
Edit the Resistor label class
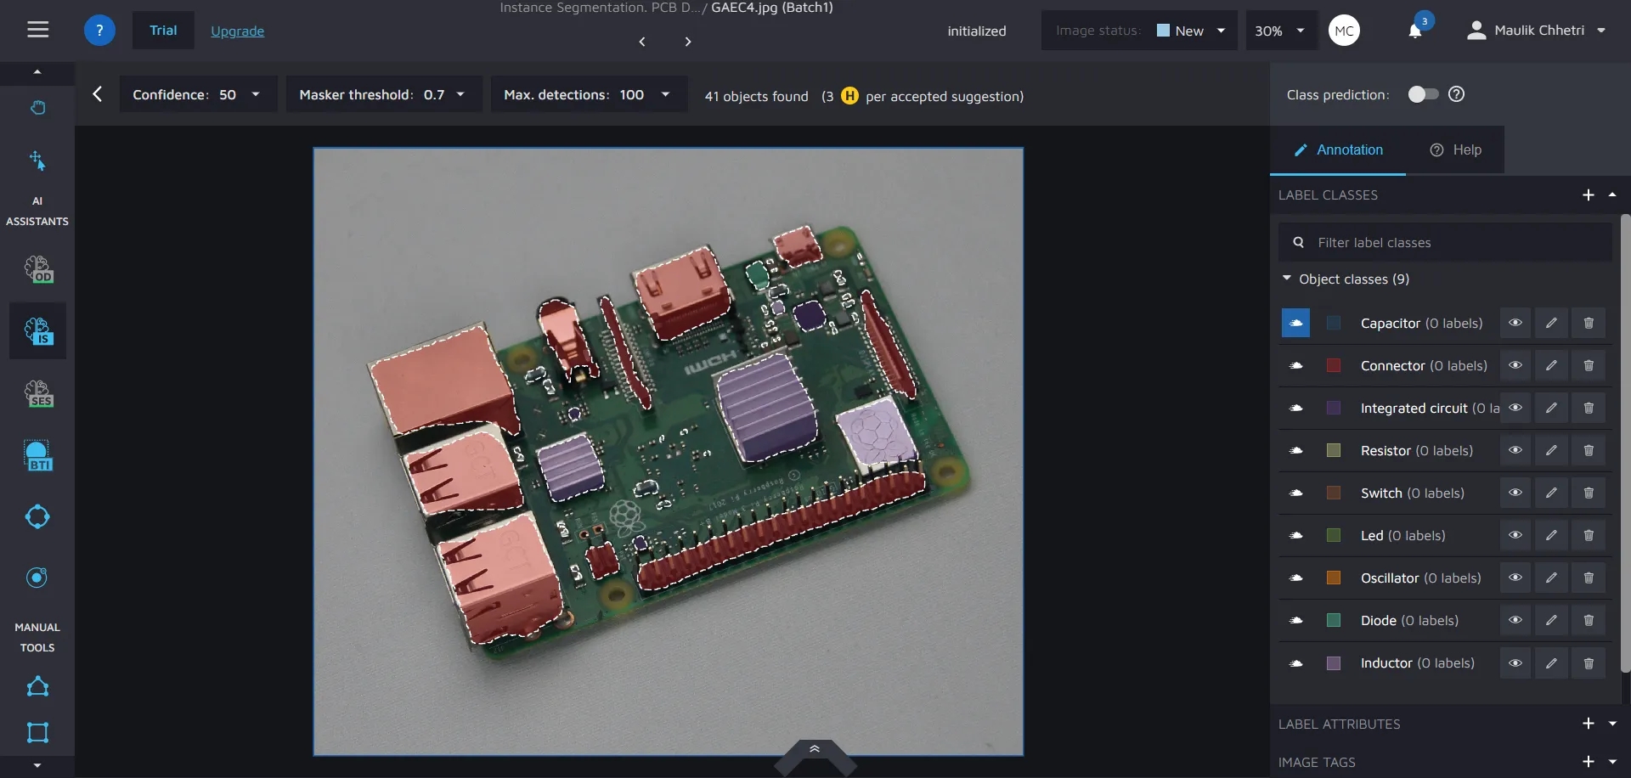[1550, 451]
